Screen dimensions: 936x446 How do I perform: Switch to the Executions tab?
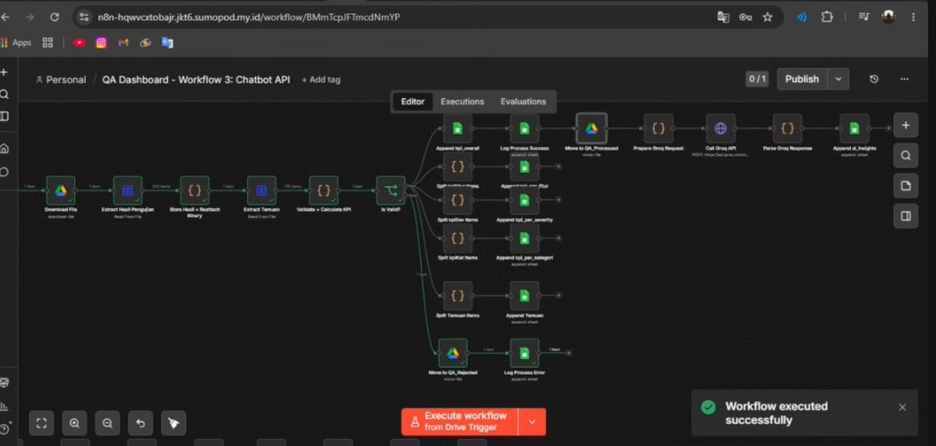[x=463, y=101]
